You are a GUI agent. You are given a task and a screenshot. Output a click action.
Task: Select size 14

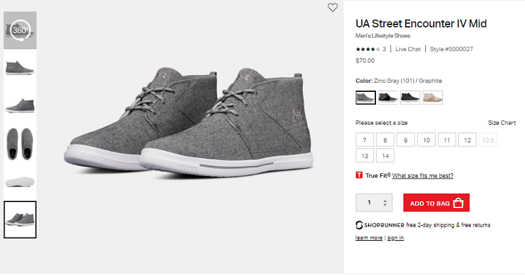point(385,156)
